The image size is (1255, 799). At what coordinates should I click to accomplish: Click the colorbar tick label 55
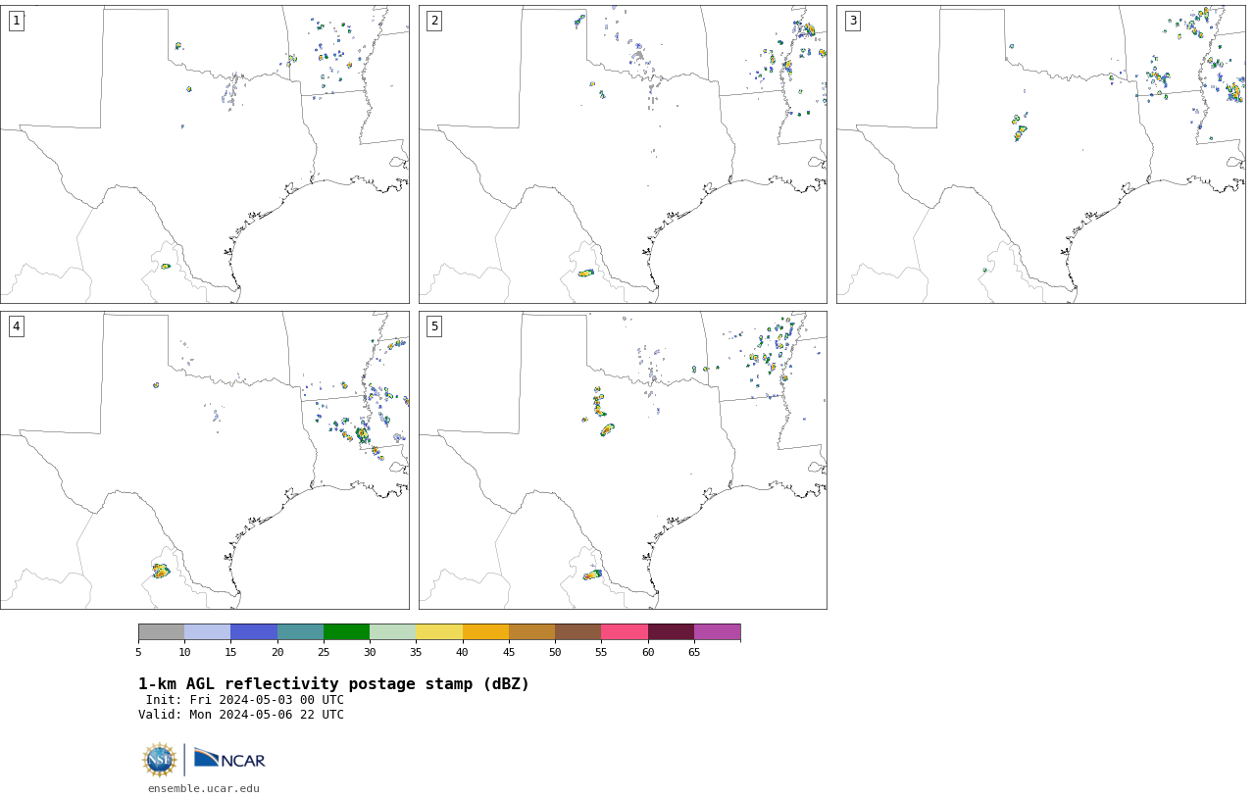601,652
